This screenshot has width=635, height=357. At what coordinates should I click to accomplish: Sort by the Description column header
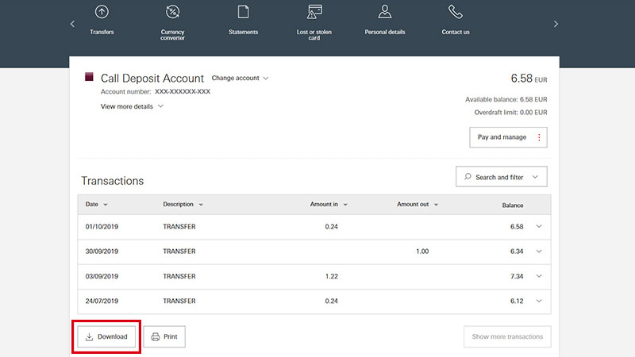tap(183, 205)
